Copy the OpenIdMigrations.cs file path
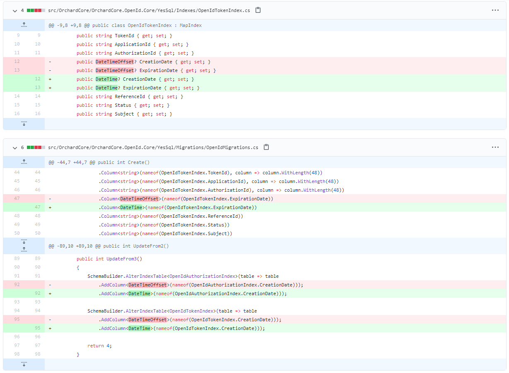 coord(266,147)
